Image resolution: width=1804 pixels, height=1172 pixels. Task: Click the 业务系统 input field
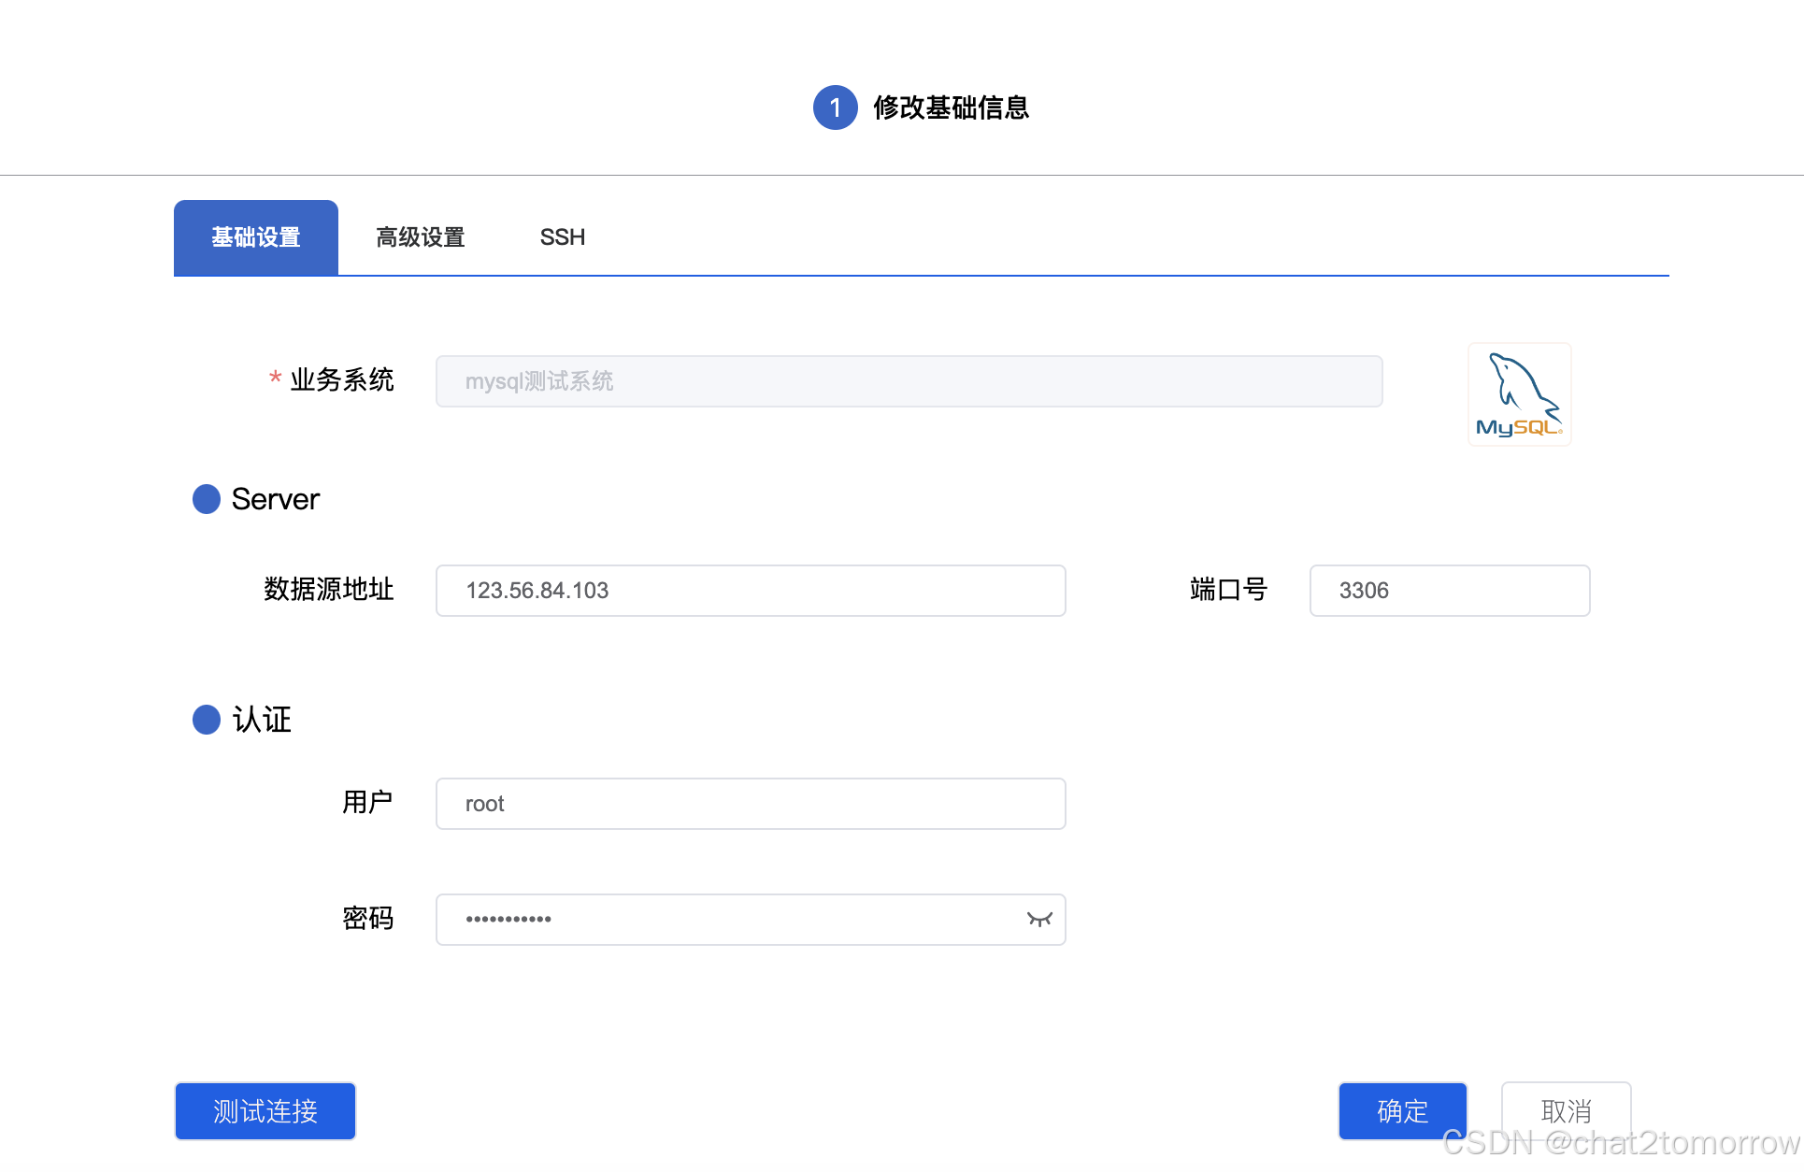tap(909, 381)
